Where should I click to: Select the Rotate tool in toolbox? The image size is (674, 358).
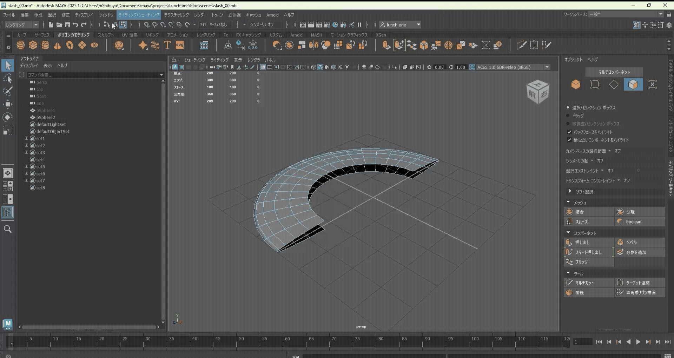[x=7, y=117]
